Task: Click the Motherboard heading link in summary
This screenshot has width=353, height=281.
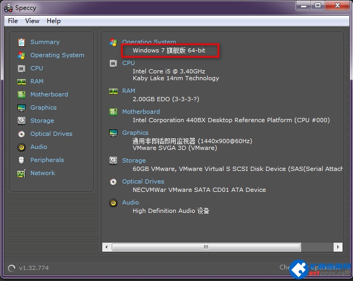Action: tap(141, 112)
